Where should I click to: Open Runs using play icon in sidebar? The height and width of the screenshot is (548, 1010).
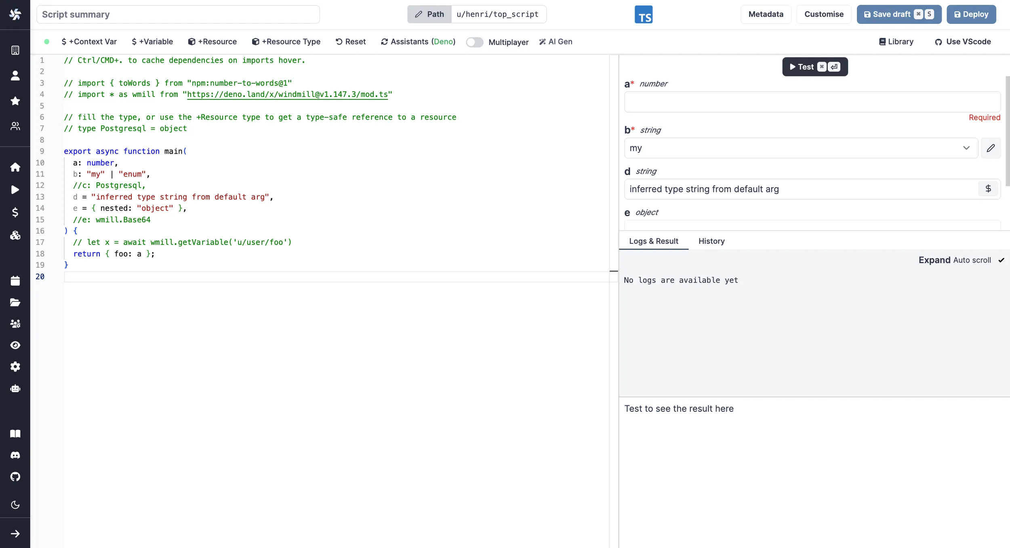[15, 190]
